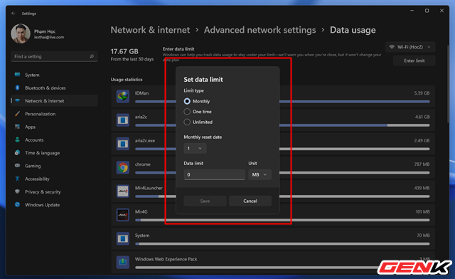This screenshot has height=279, width=455.
Task: Cancel the Set data limit dialog
Action: click(x=250, y=201)
